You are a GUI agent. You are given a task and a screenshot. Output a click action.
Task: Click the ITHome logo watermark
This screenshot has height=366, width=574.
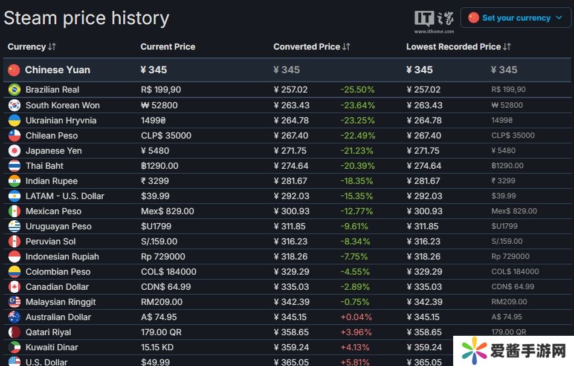(x=433, y=20)
